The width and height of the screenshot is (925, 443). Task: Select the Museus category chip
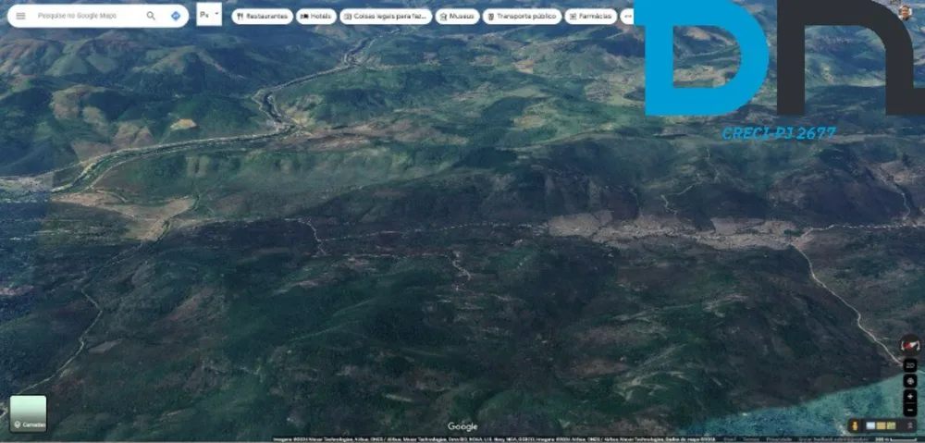point(457,17)
